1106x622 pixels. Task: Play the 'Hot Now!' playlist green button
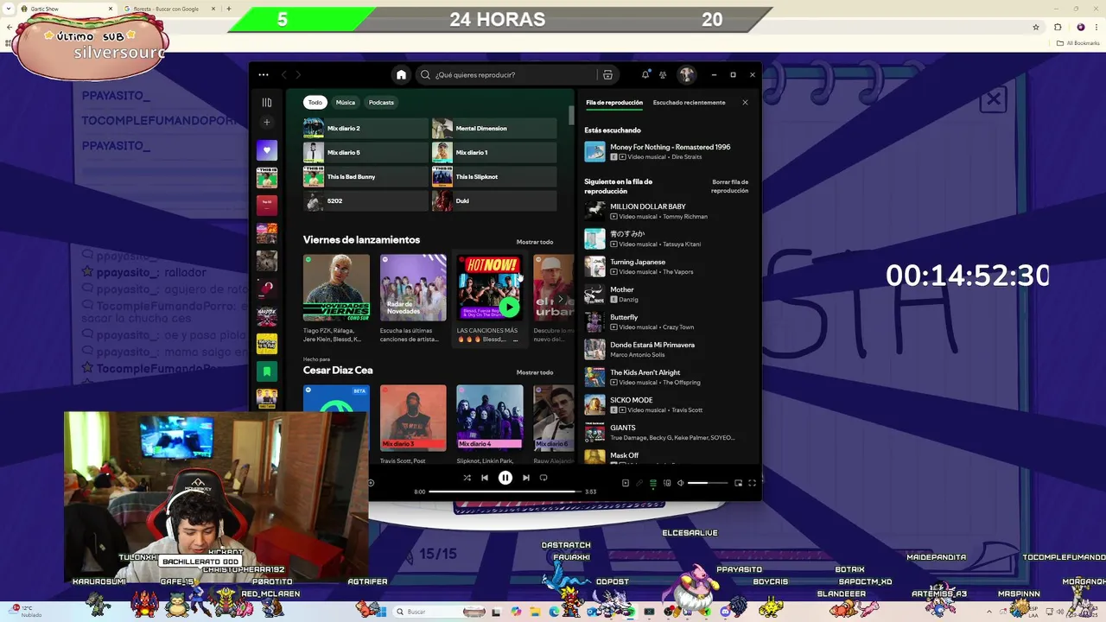point(509,307)
